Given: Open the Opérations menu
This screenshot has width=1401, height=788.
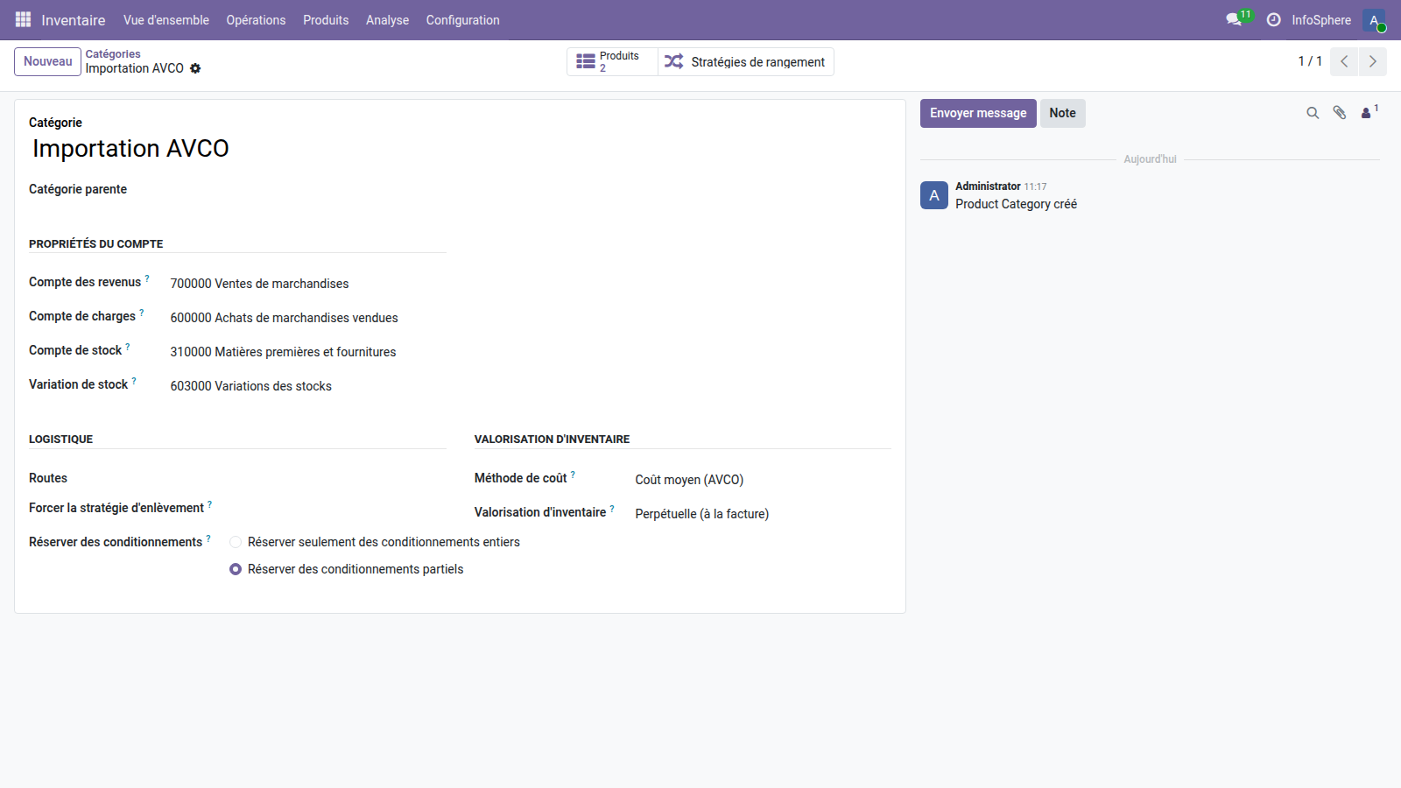Looking at the screenshot, I should (x=256, y=19).
